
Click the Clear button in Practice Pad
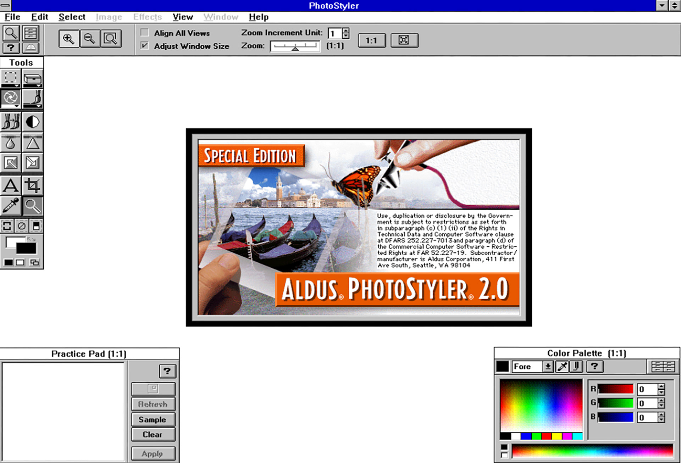click(153, 434)
